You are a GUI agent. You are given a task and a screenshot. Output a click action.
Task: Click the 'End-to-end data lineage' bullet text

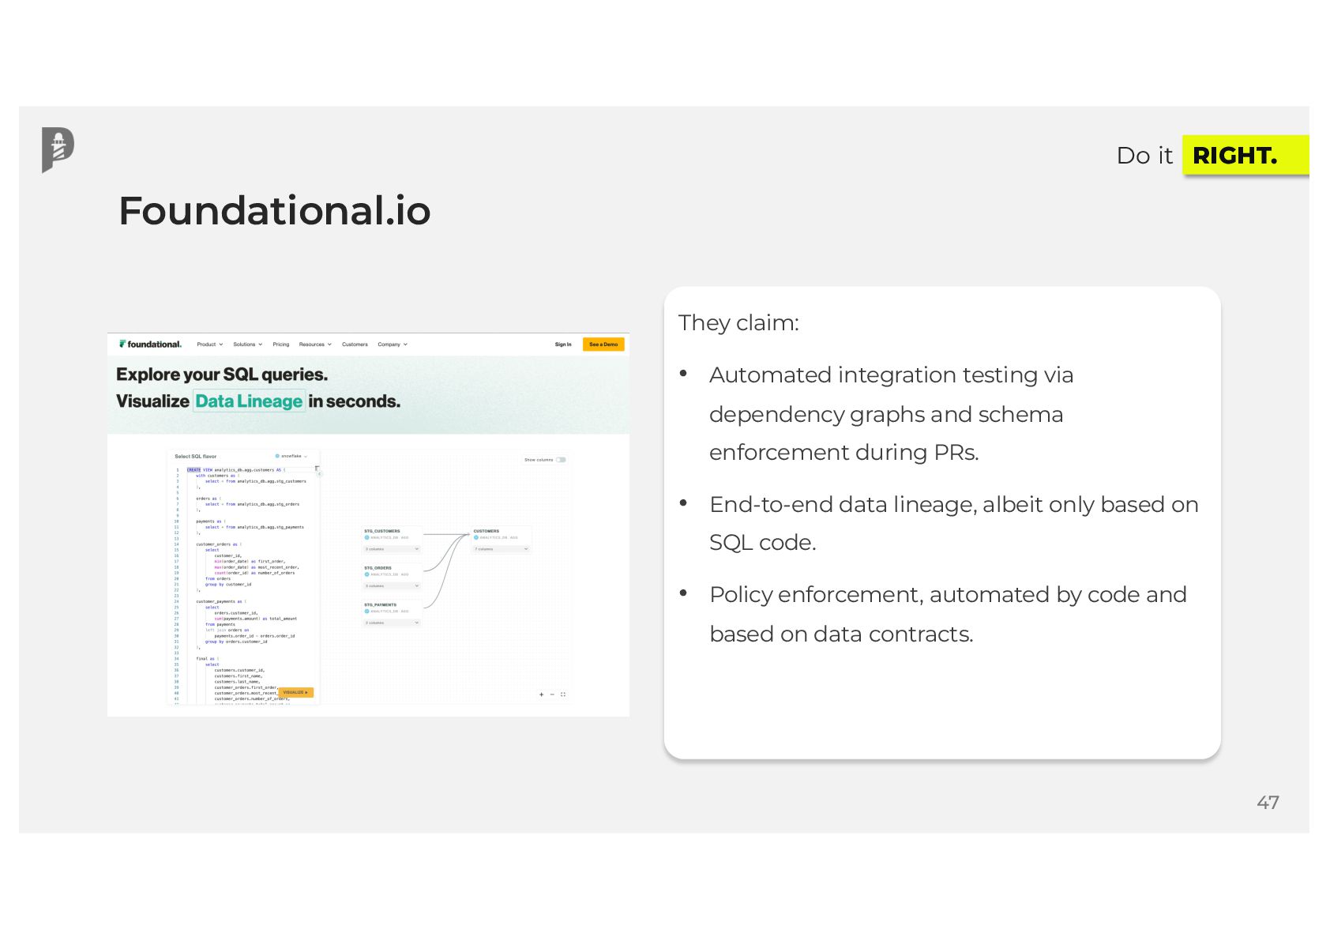pos(954,523)
